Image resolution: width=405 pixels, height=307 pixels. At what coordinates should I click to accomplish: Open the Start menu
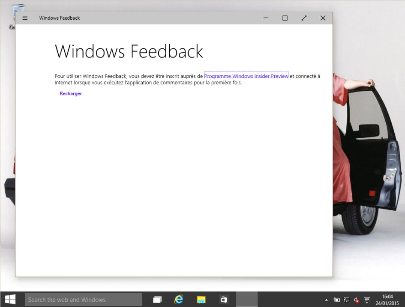(9, 299)
